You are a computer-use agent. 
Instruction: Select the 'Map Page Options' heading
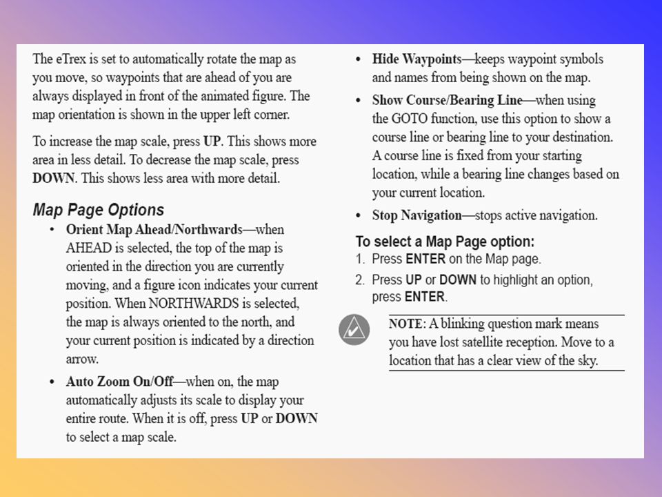(99, 210)
